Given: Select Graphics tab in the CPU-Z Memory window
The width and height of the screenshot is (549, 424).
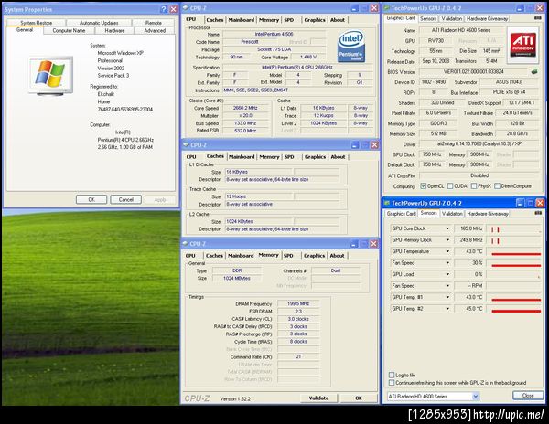Looking at the screenshot, I should point(315,256).
